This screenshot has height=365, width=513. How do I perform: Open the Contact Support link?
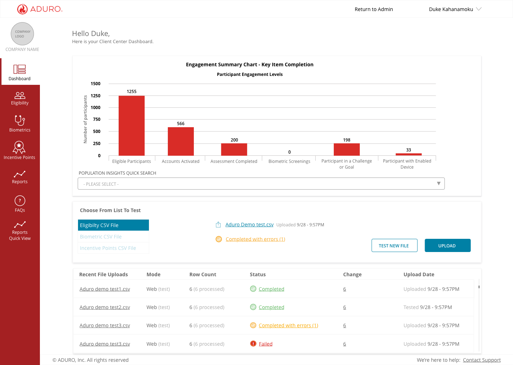[482, 360]
